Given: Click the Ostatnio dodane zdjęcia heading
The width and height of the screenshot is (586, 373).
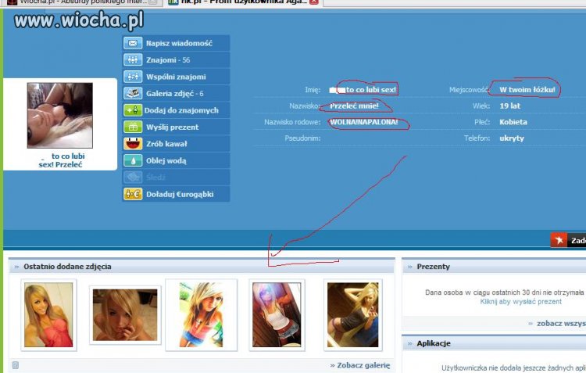Looking at the screenshot, I should click(67, 267).
